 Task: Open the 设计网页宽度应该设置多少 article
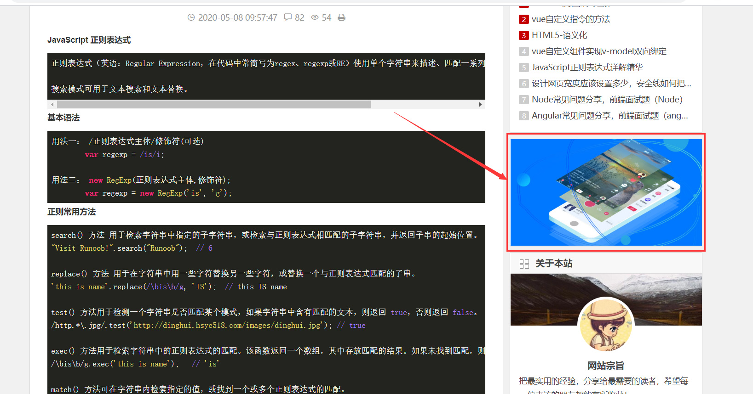(x=611, y=84)
